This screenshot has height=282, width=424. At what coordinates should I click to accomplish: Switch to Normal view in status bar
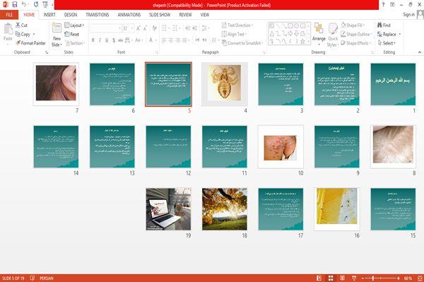319,278
